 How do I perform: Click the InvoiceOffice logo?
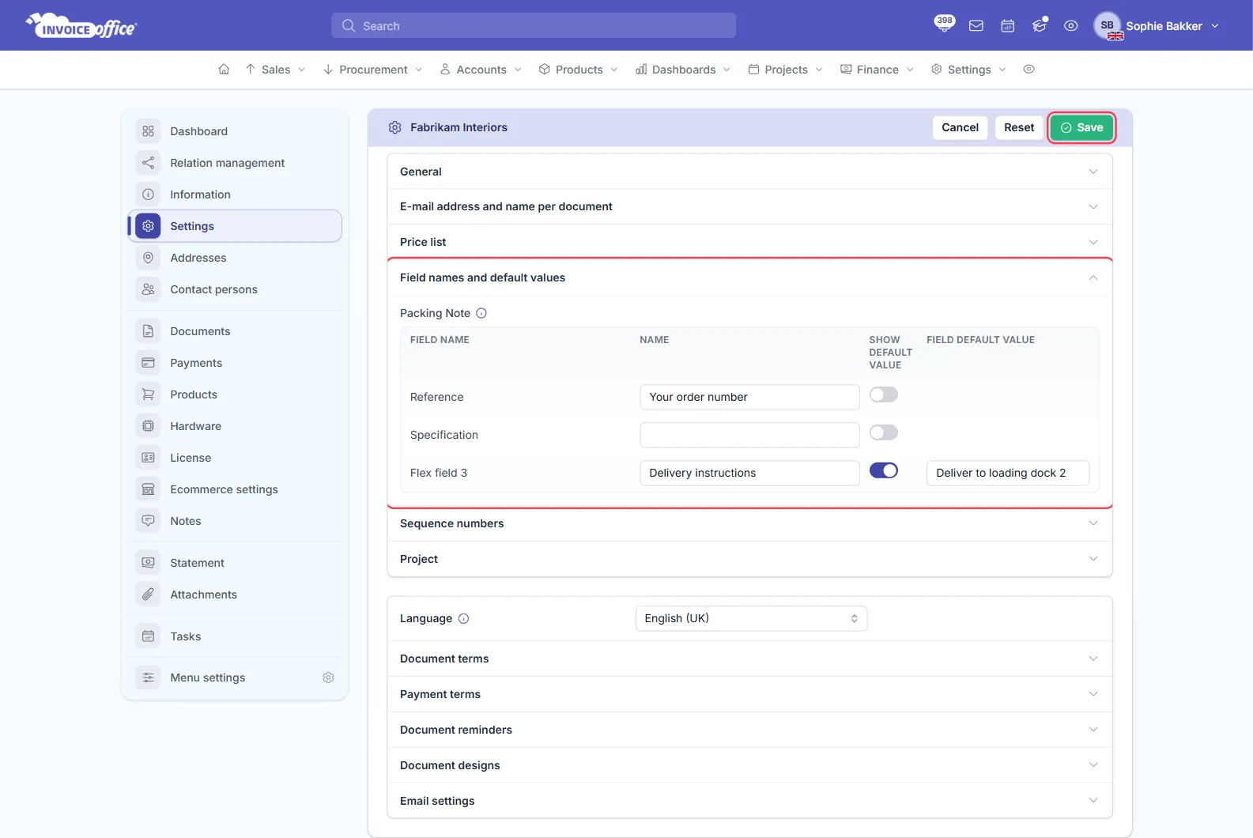tap(81, 26)
